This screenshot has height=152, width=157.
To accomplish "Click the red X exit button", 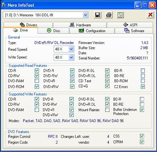I will [150, 15].
